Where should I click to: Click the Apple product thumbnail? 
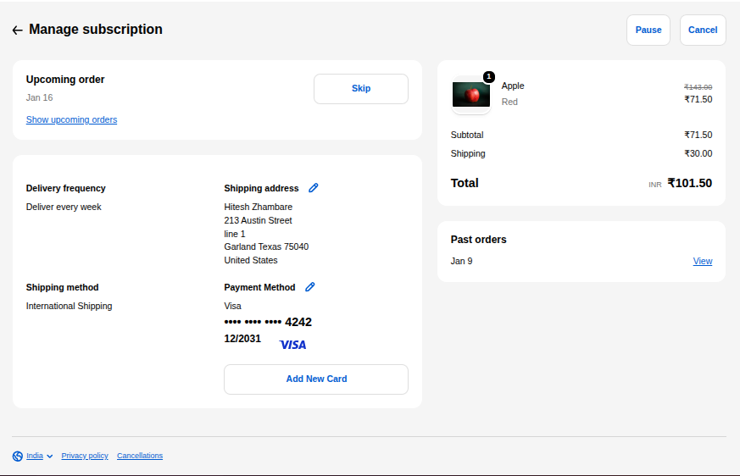(471, 95)
